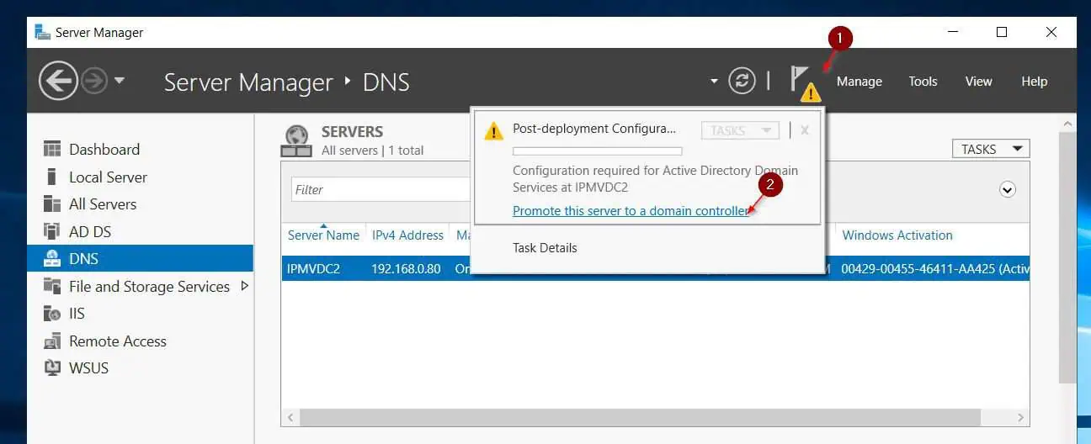Click the 00429-00455-46411-AA425 activation cell

point(934,269)
